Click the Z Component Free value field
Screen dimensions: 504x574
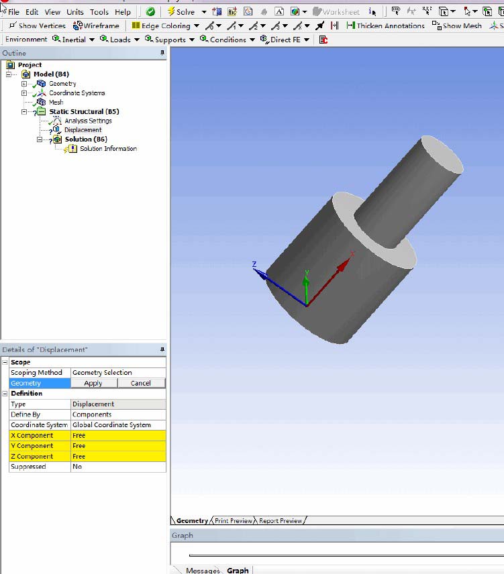tap(118, 456)
